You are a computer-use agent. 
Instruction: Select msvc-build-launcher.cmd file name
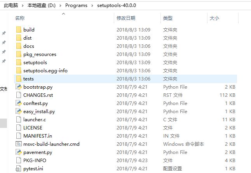(x=51, y=144)
